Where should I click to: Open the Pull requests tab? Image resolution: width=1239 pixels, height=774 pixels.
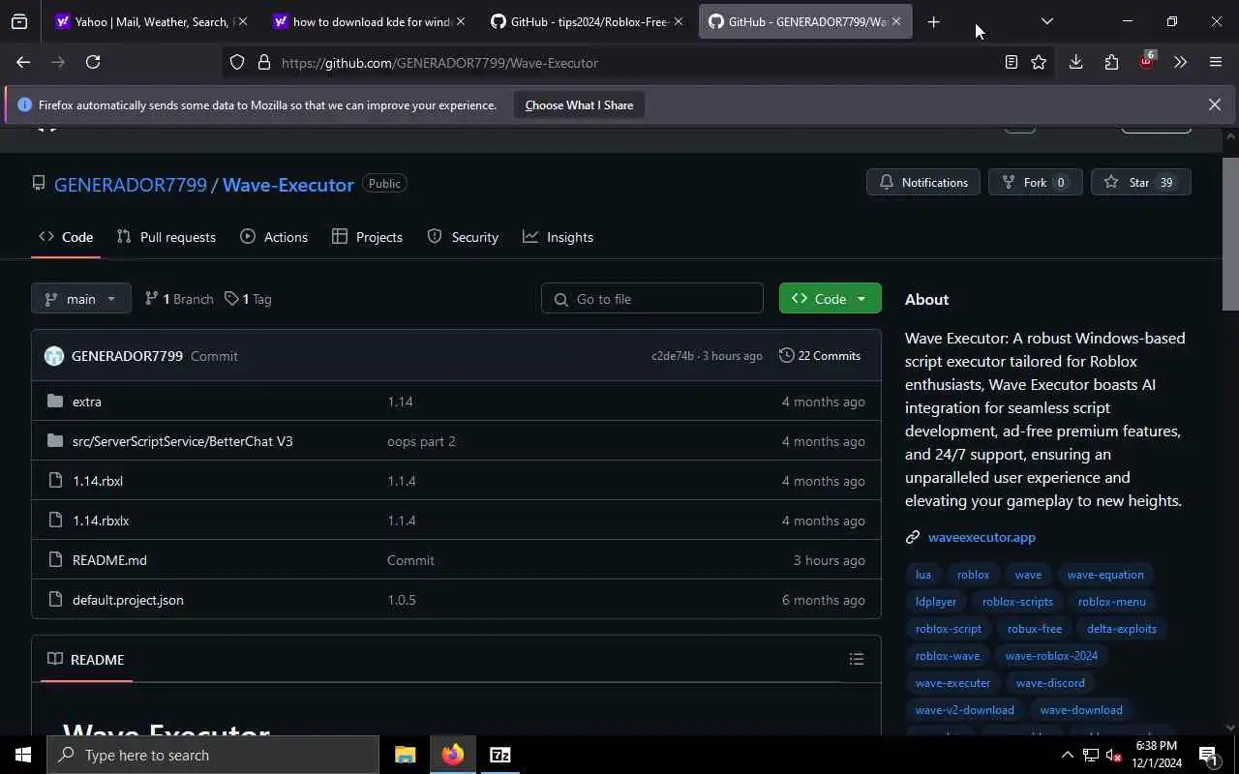(166, 237)
